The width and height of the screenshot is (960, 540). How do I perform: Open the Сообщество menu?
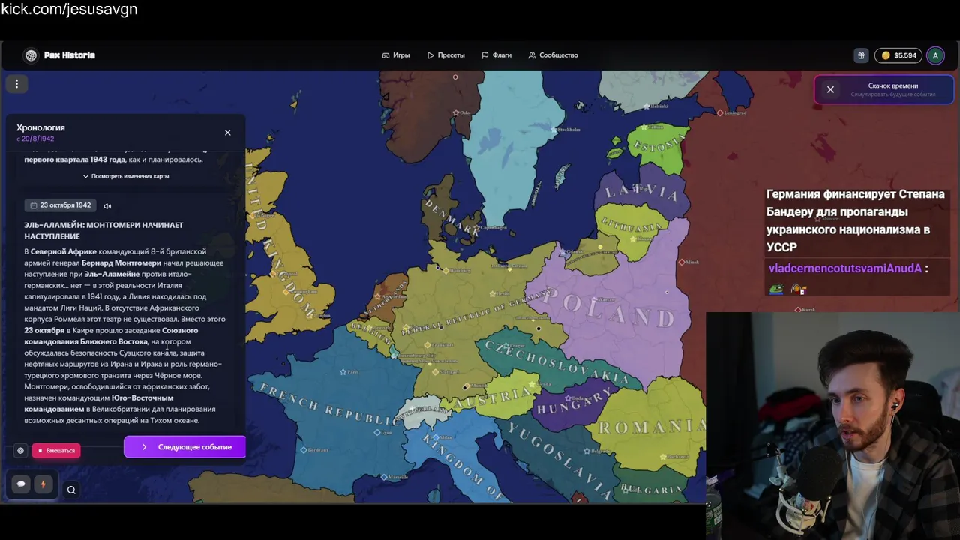[x=553, y=55]
